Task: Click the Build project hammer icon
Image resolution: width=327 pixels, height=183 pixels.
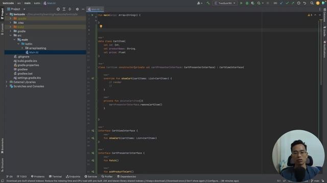Action: click(x=208, y=3)
